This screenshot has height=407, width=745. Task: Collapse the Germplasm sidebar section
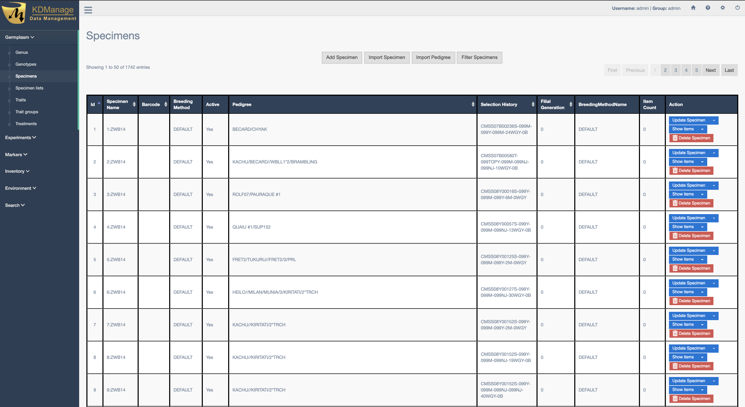19,37
